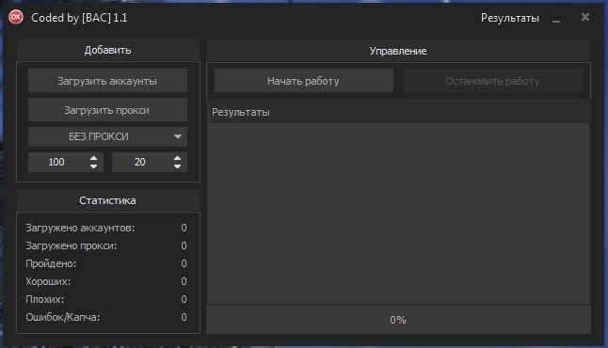Click the Coded by [BAC] 1.1 title
Image resolution: width=608 pixels, height=348 pixels.
[79, 18]
